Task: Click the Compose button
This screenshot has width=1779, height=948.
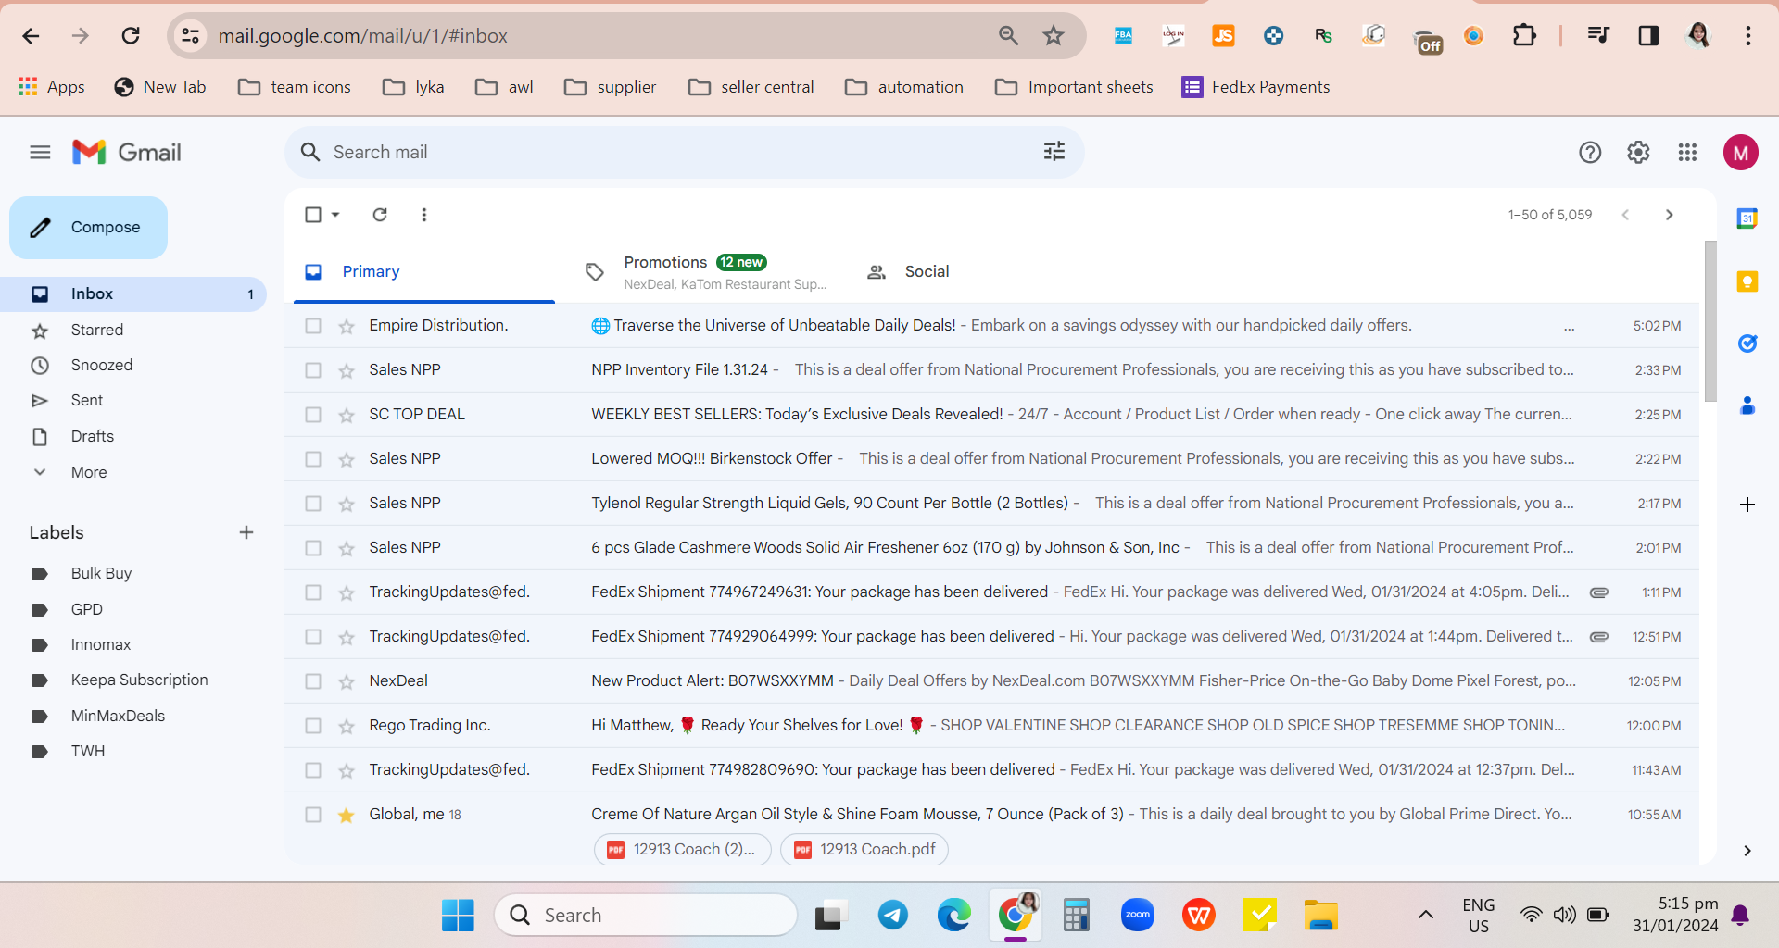Action: (x=89, y=228)
